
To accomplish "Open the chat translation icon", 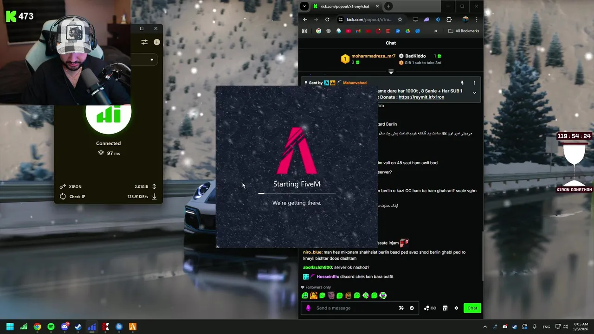I will pyautogui.click(x=401, y=308).
